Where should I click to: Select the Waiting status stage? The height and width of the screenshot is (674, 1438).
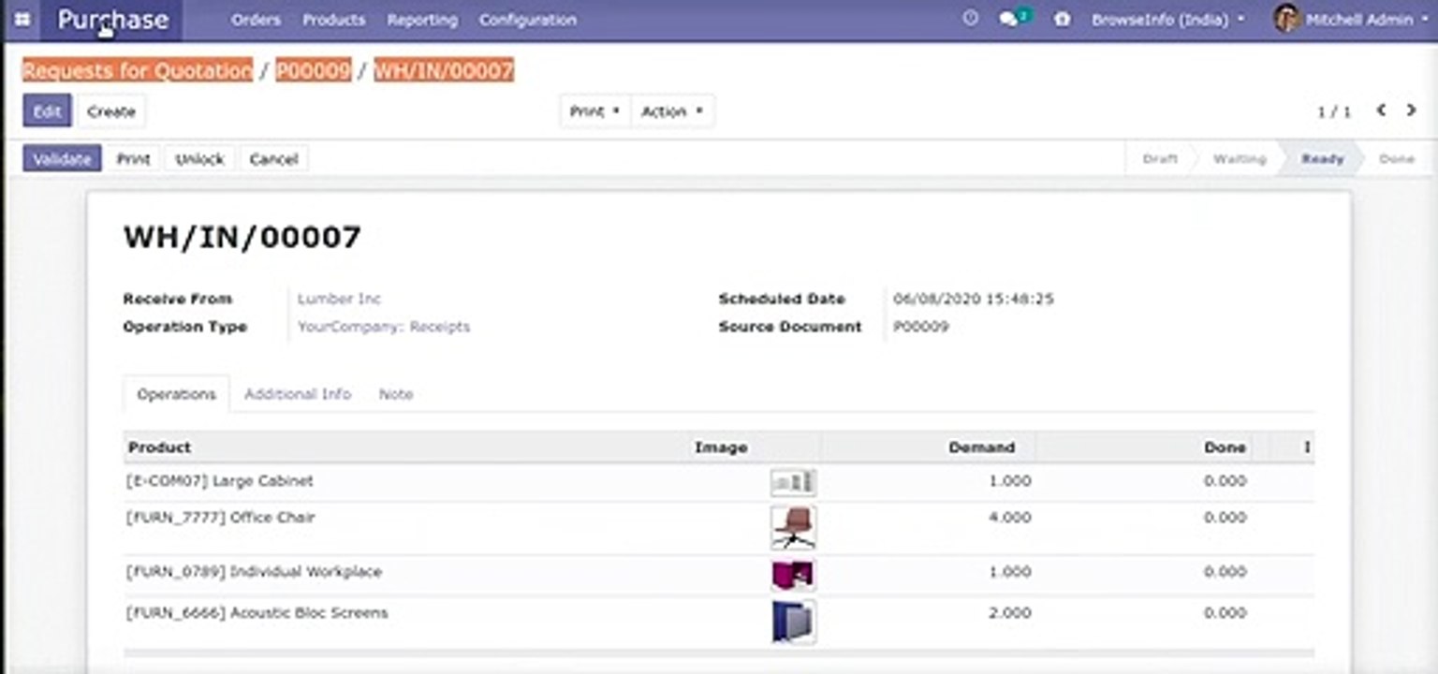tap(1240, 159)
